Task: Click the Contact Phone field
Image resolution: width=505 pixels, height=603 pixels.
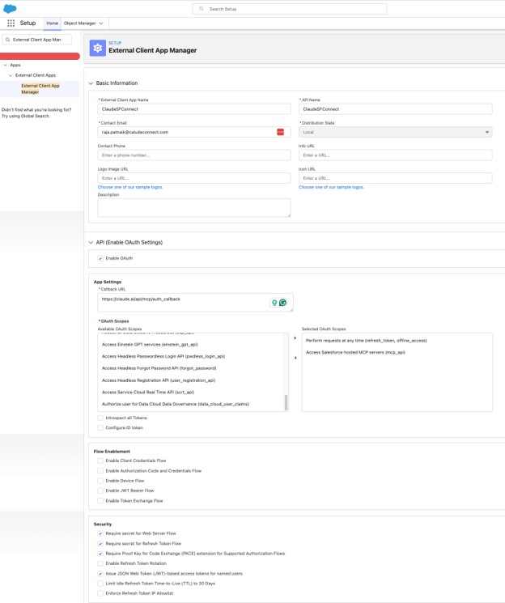Action: tap(194, 155)
